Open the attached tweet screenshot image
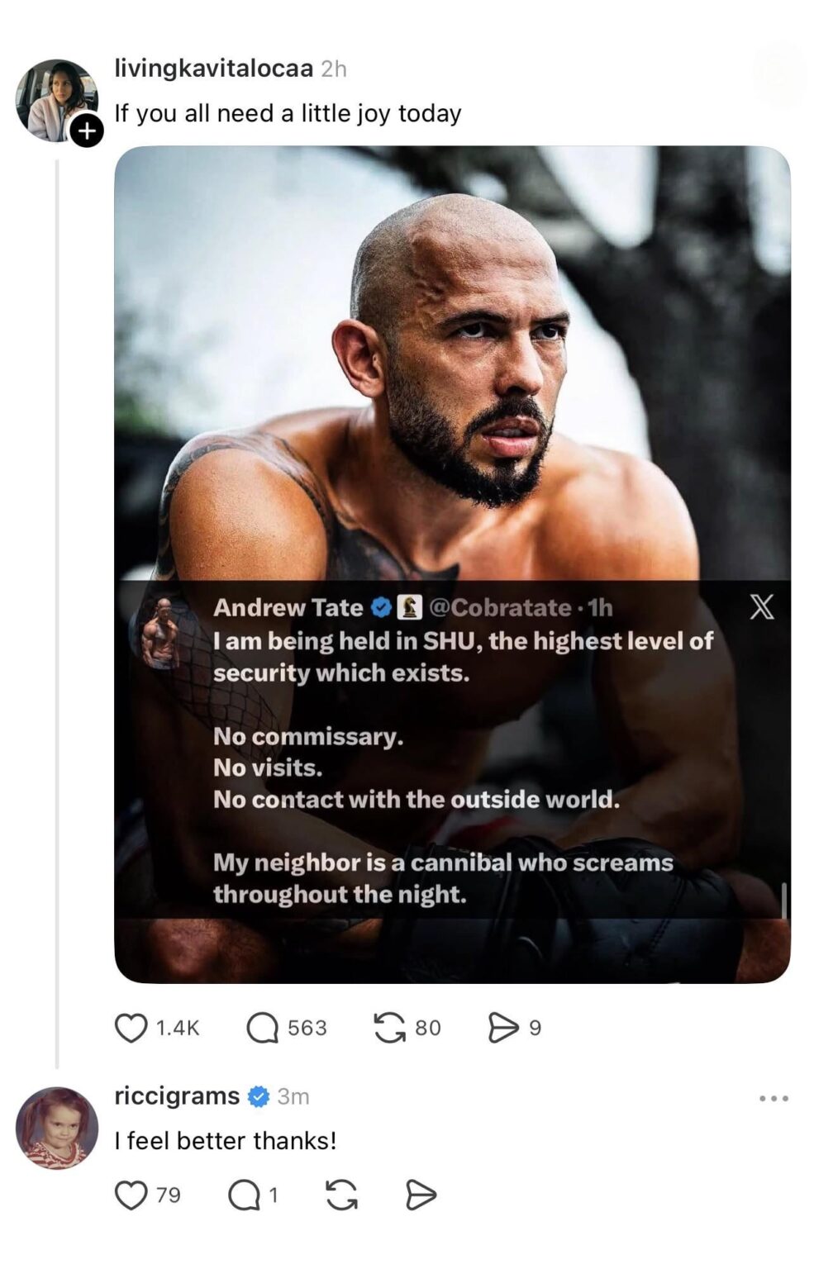This screenshot has height=1269, width=814. (x=452, y=564)
